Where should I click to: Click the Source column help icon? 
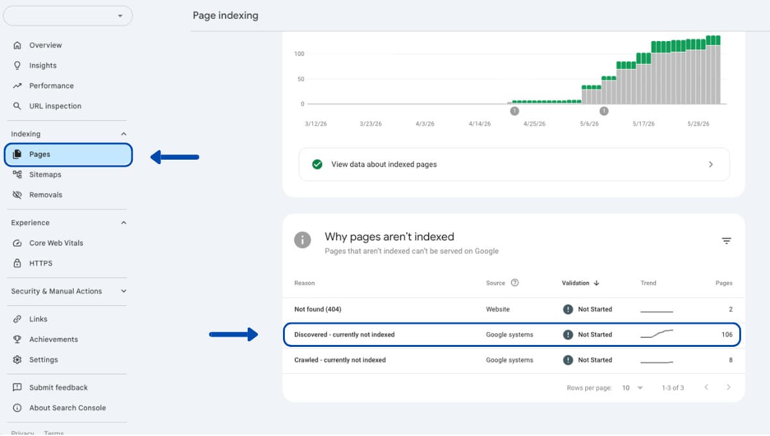click(x=515, y=283)
